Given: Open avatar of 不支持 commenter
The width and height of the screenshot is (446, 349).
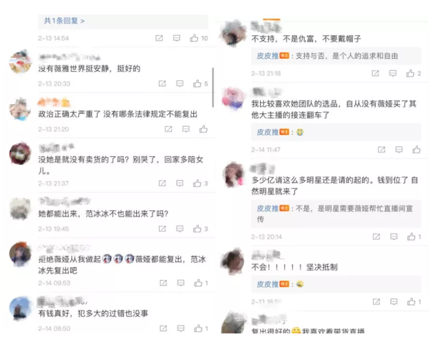Looking at the screenshot, I should (233, 32).
